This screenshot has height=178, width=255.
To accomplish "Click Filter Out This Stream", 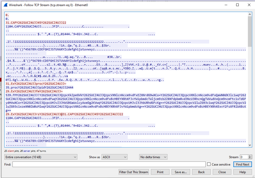I will click(x=134, y=172).
